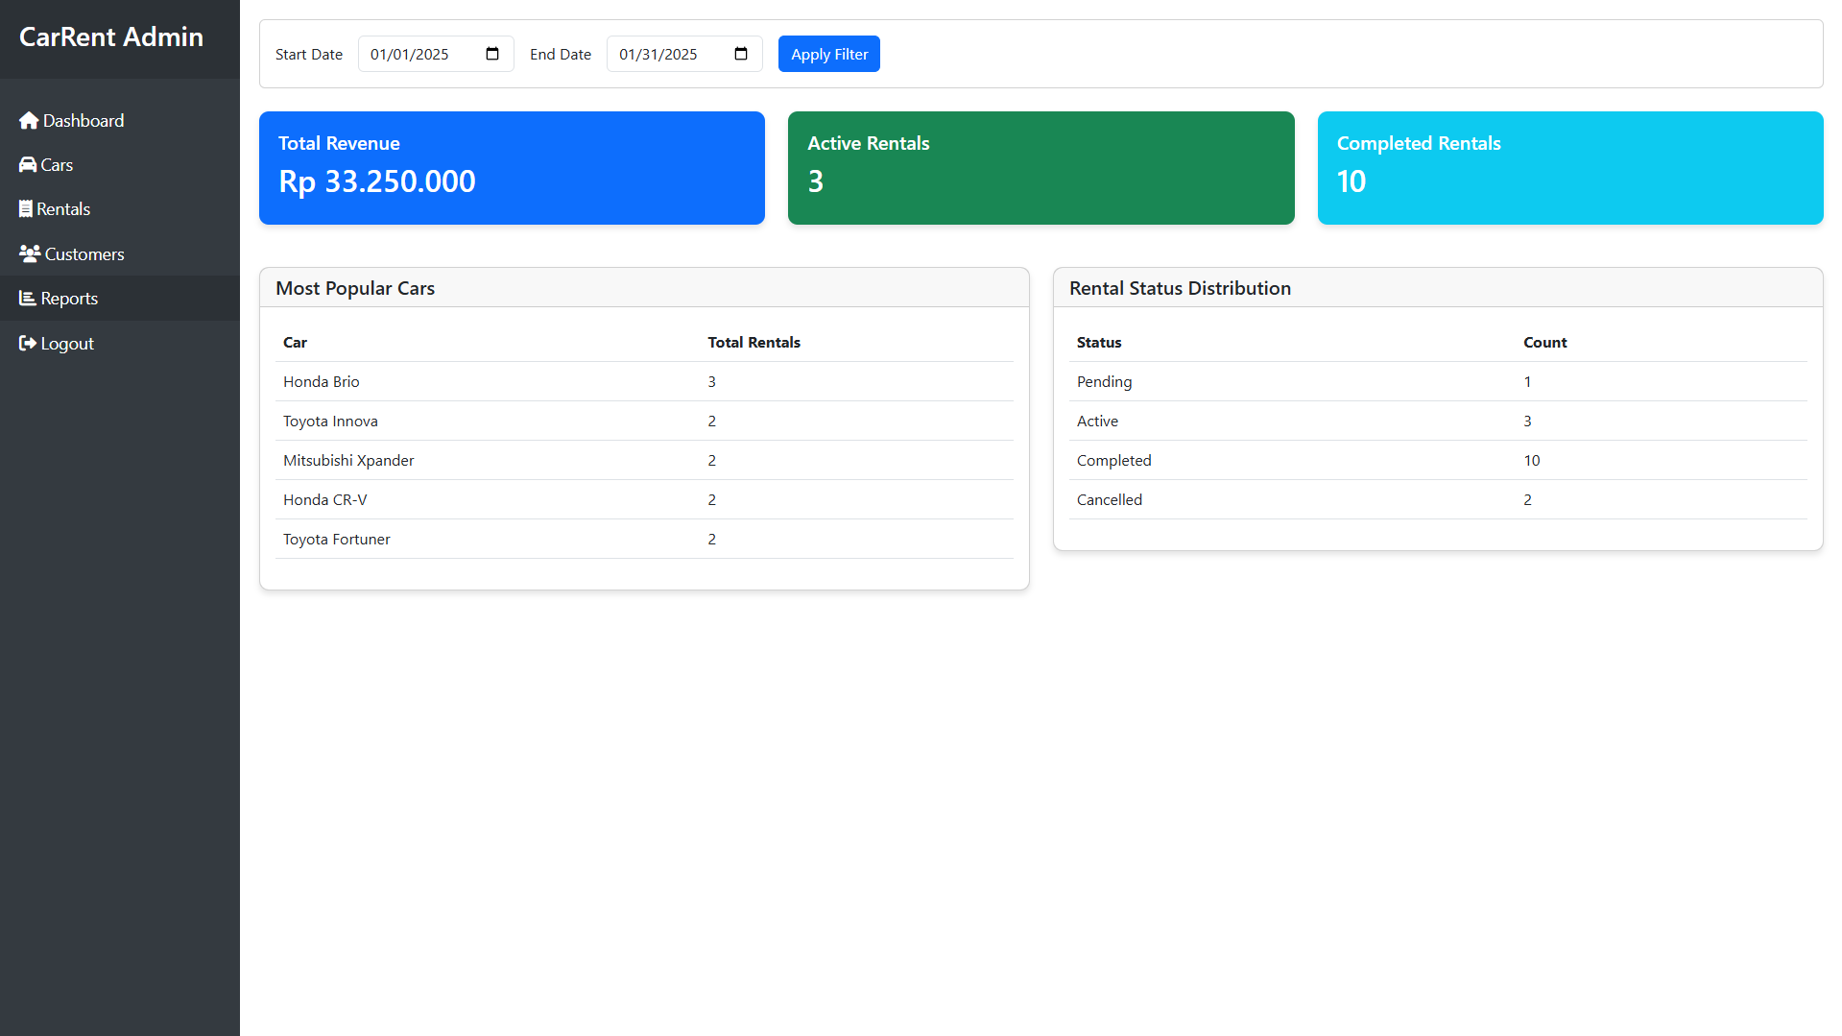
Task: Click the Total Rentals column header
Action: click(x=754, y=342)
